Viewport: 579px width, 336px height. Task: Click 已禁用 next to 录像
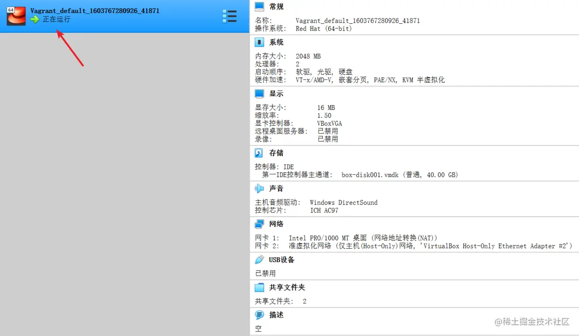328,139
